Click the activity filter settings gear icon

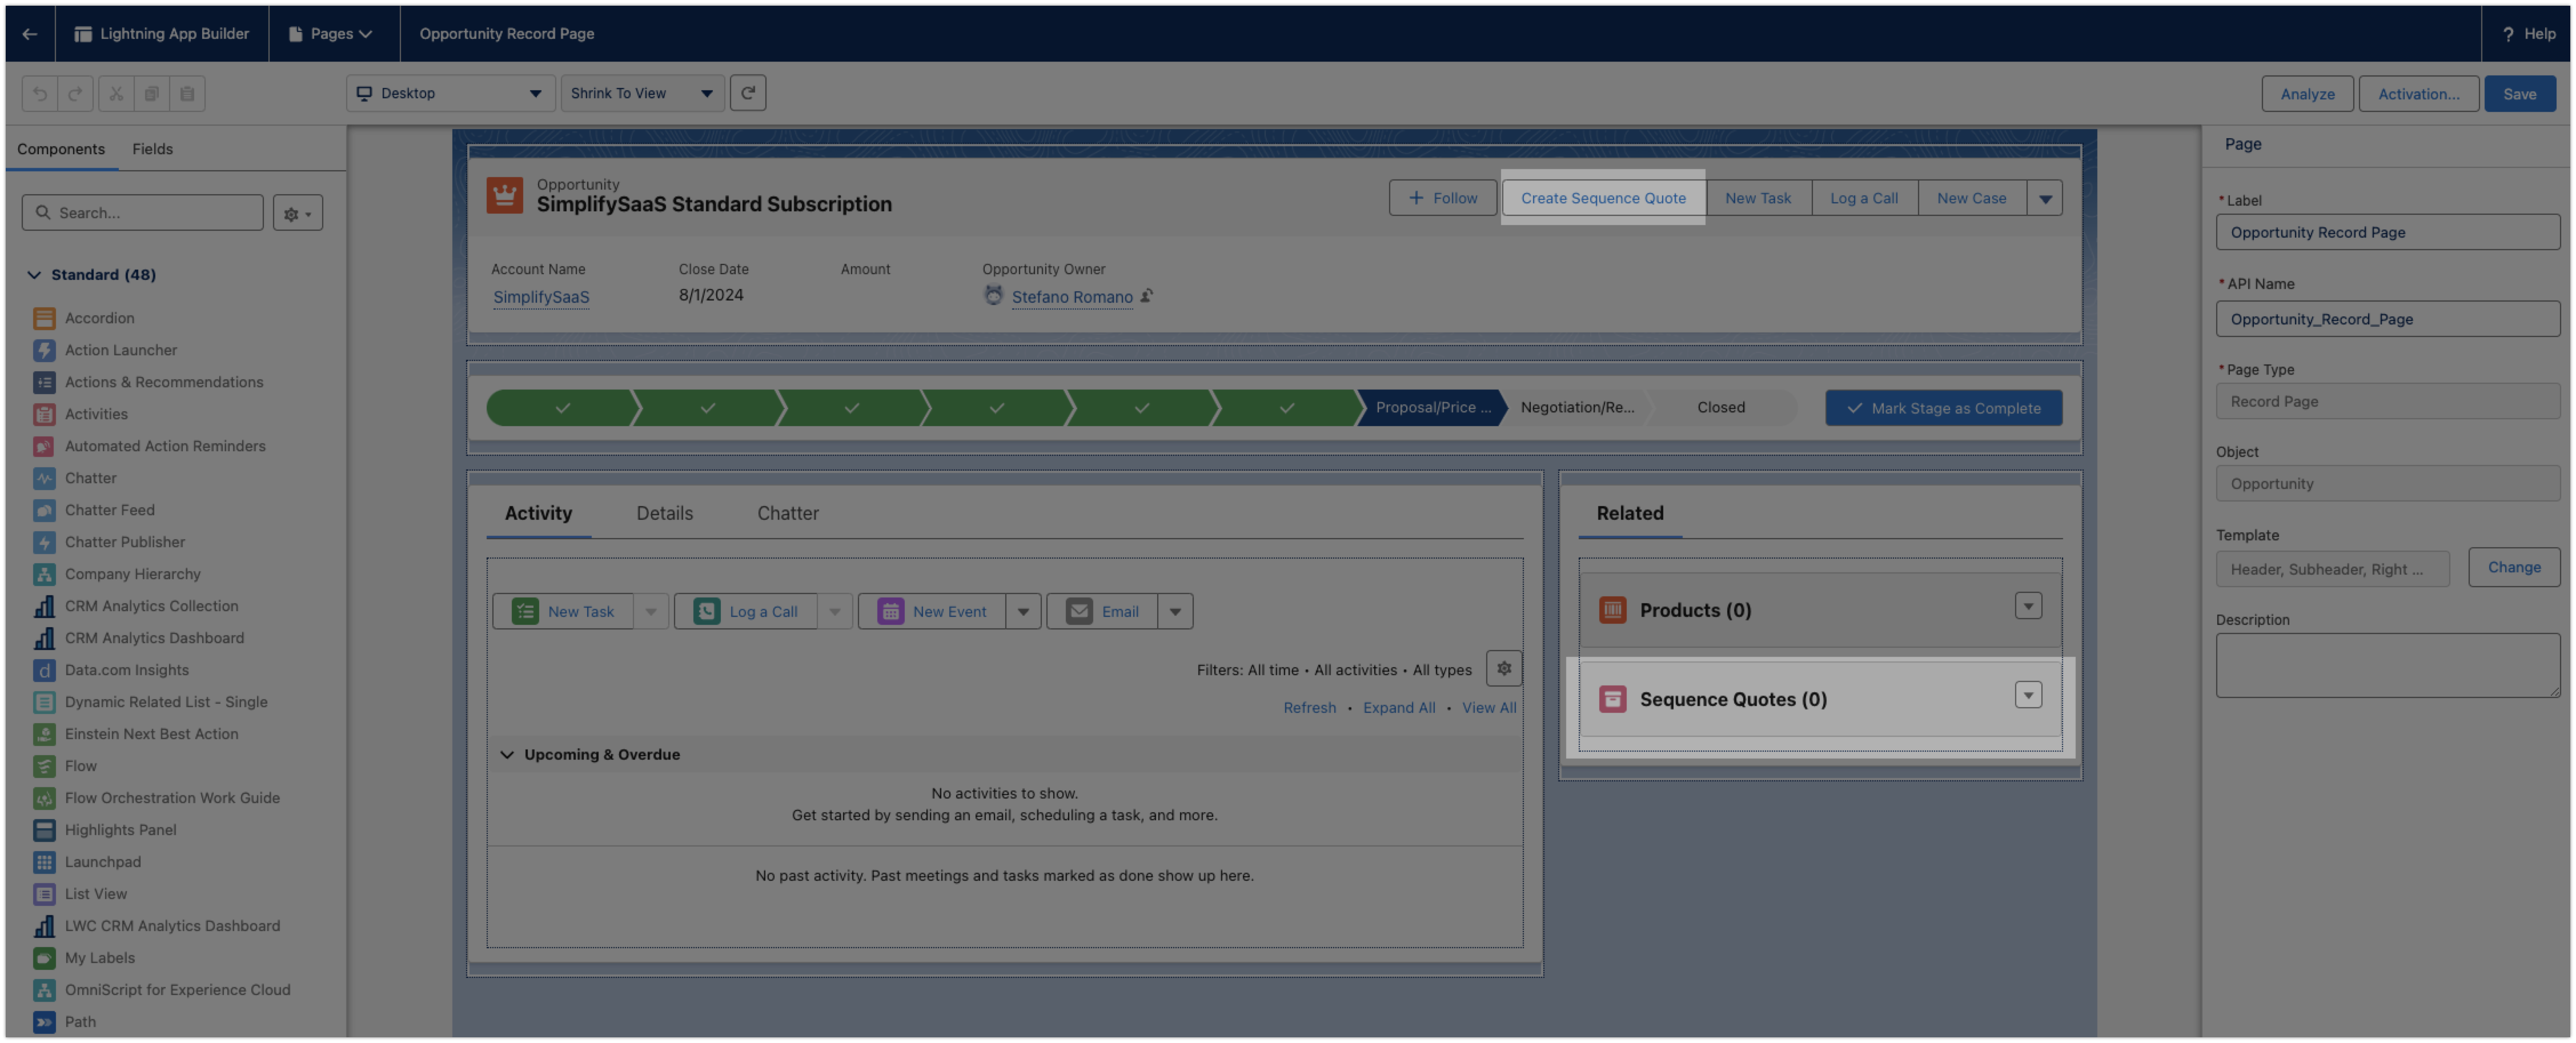pos(1504,669)
